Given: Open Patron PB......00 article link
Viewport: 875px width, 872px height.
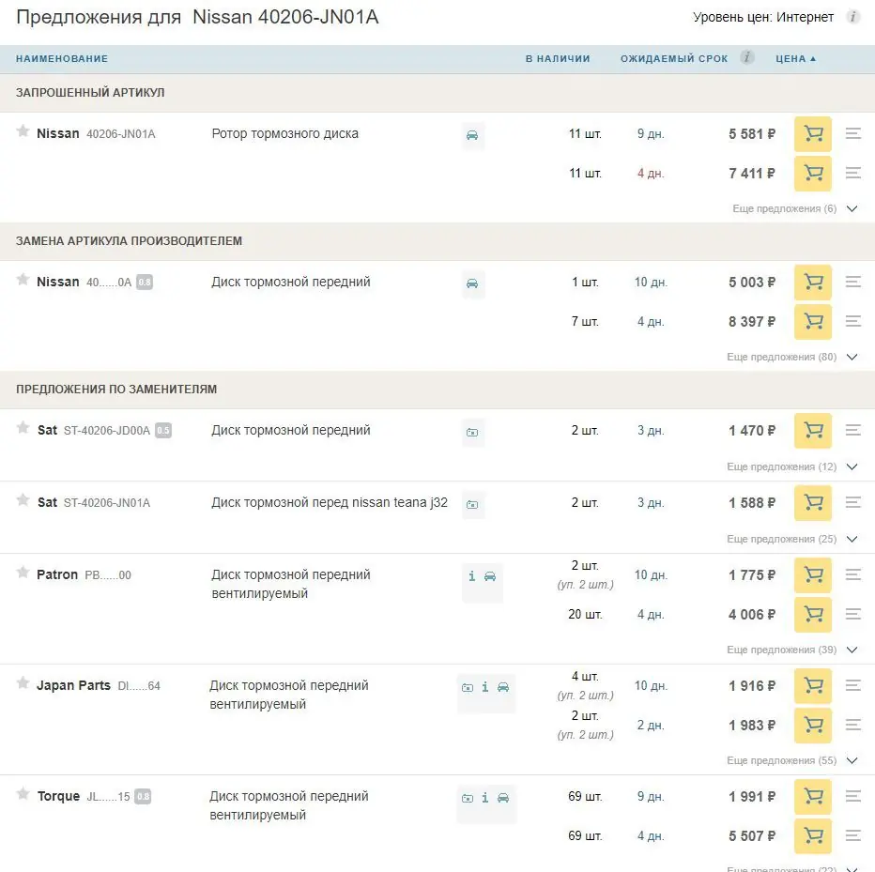Looking at the screenshot, I should coord(108,575).
